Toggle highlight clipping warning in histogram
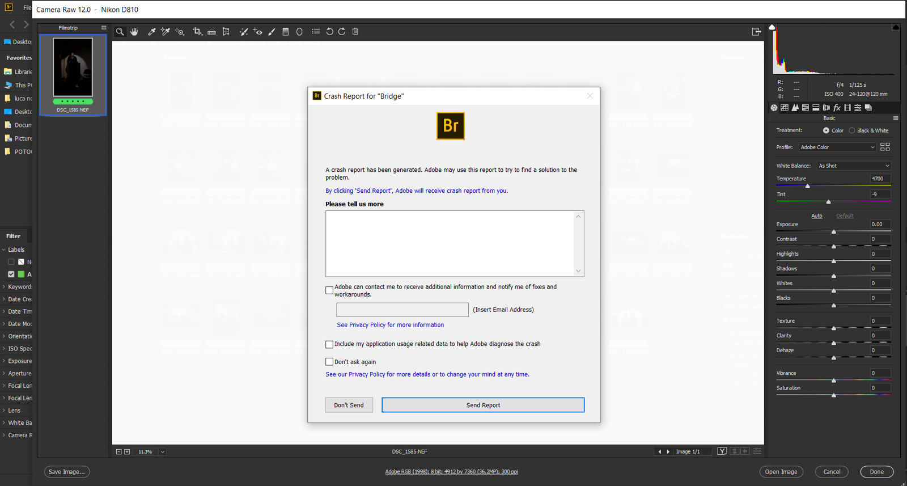Image resolution: width=907 pixels, height=486 pixels. click(896, 27)
